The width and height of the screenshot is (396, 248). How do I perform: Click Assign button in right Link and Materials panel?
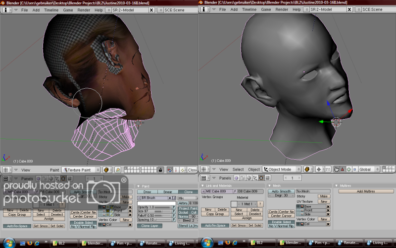coord(247,218)
